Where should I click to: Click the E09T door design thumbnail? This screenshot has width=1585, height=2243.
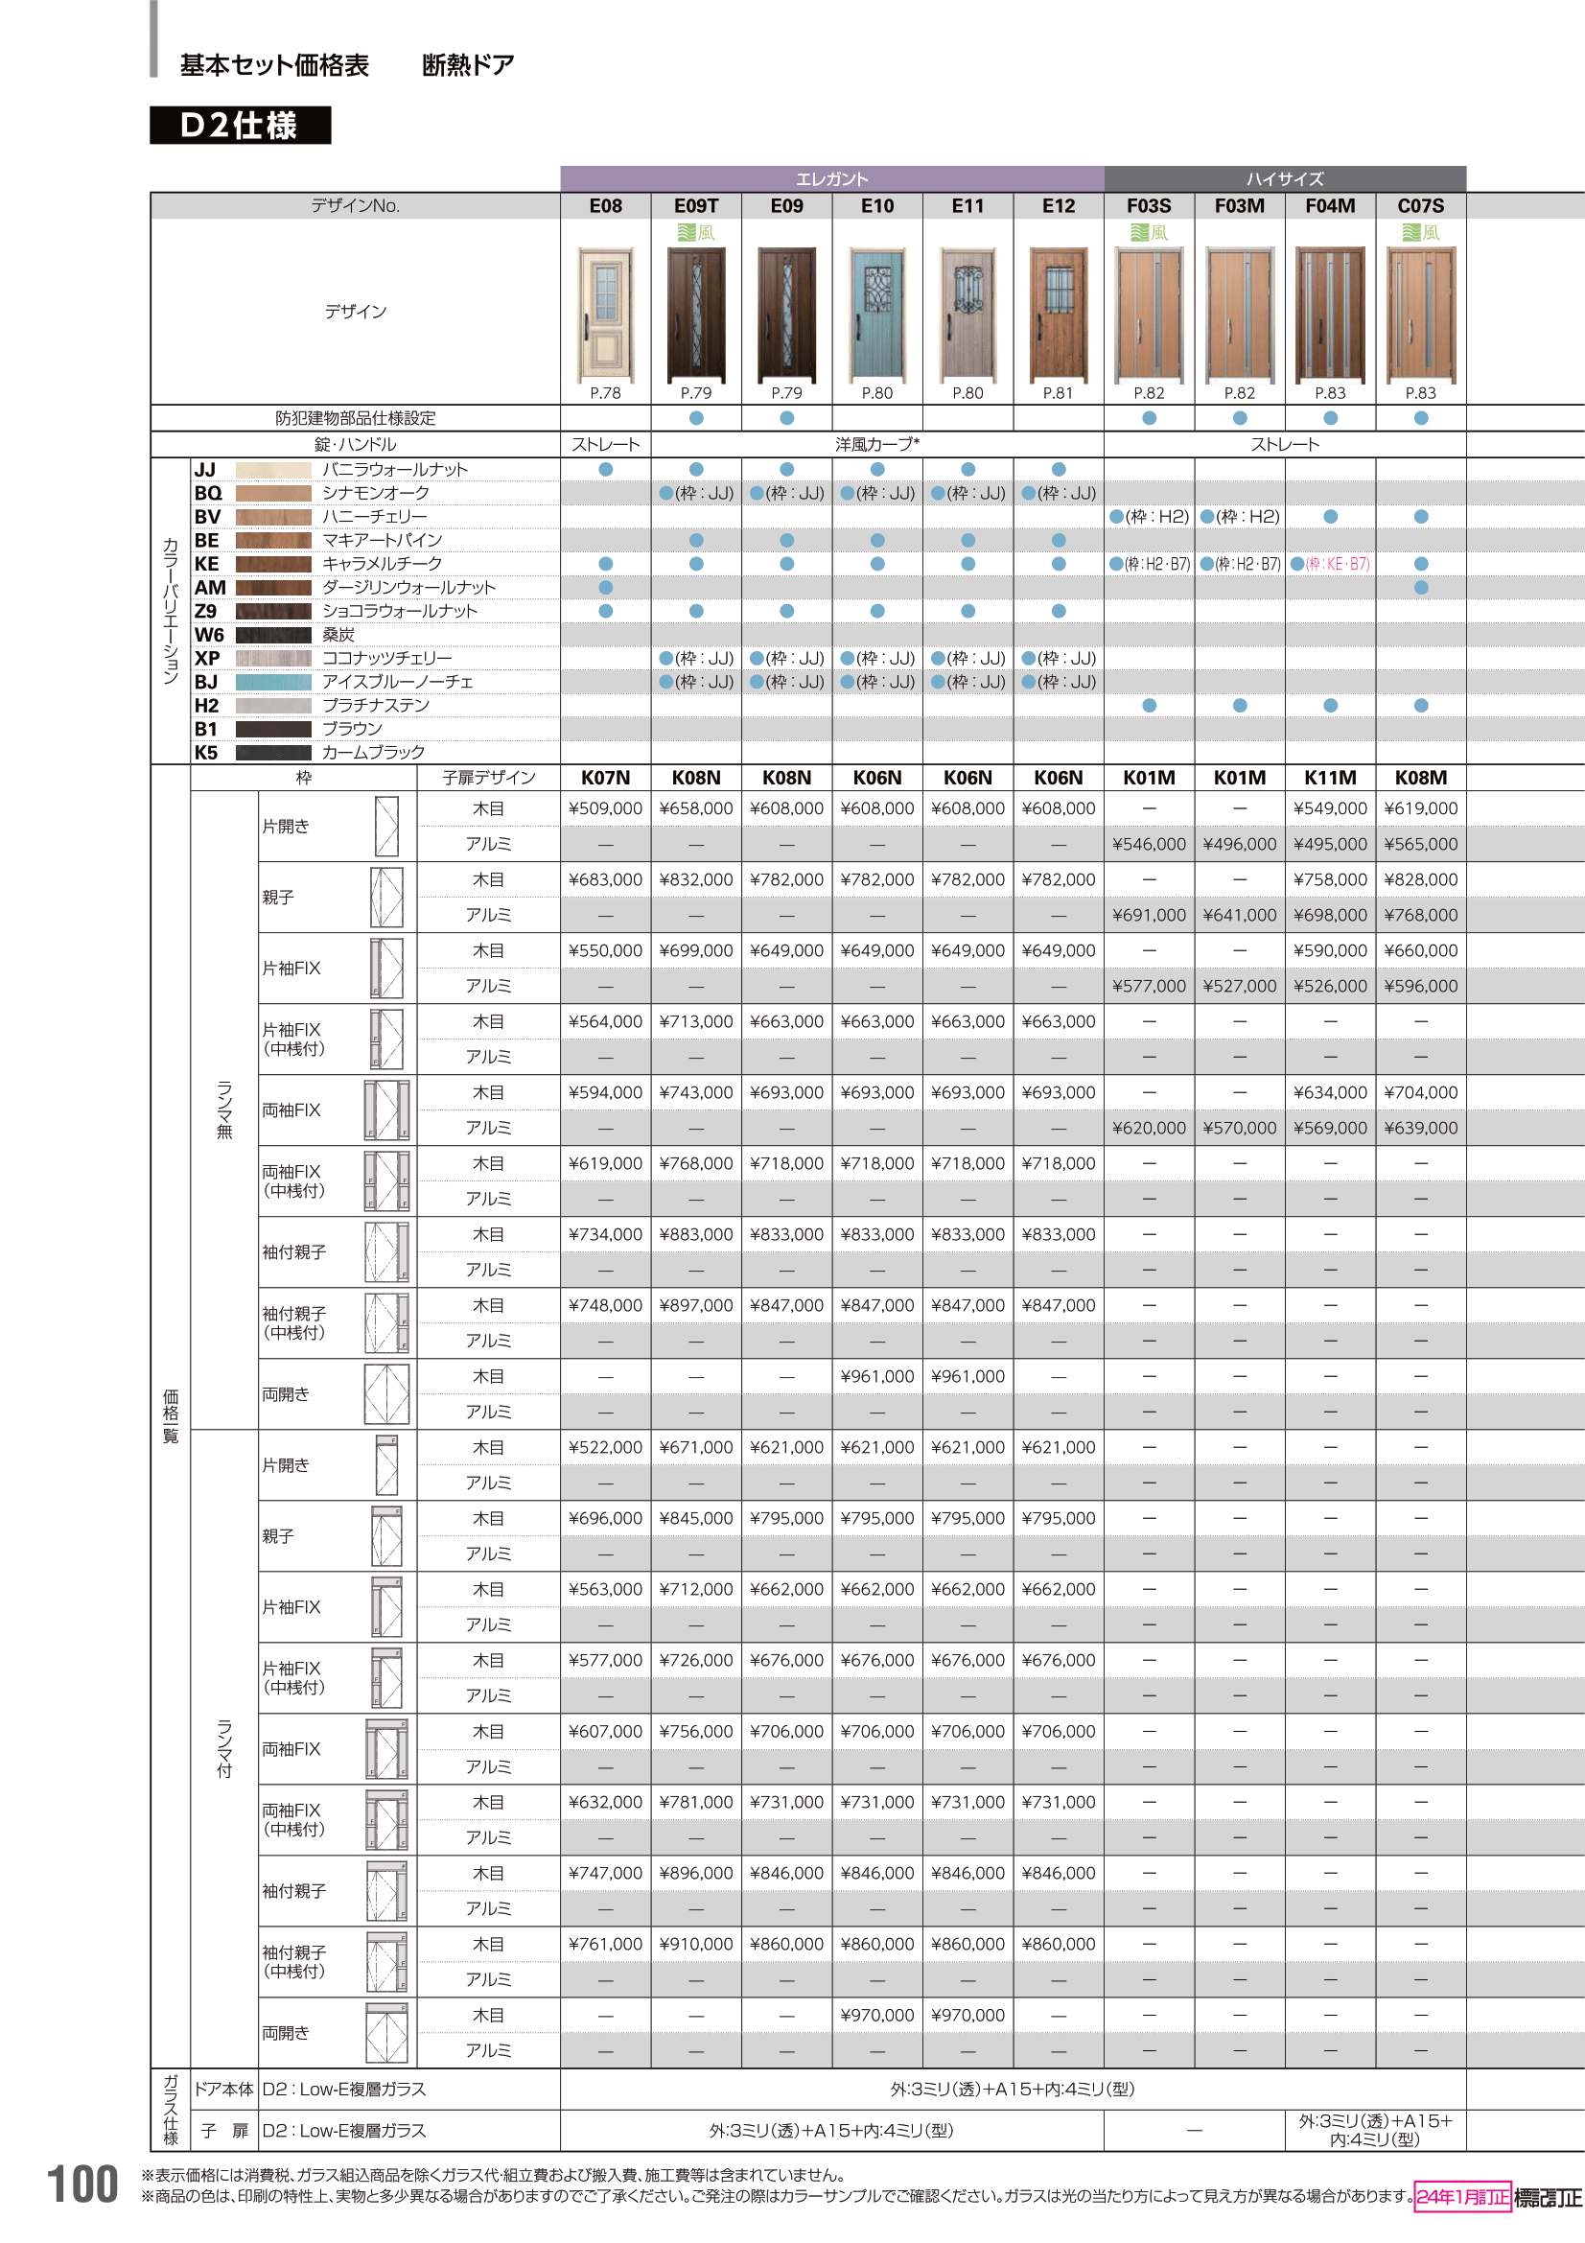[x=696, y=314]
